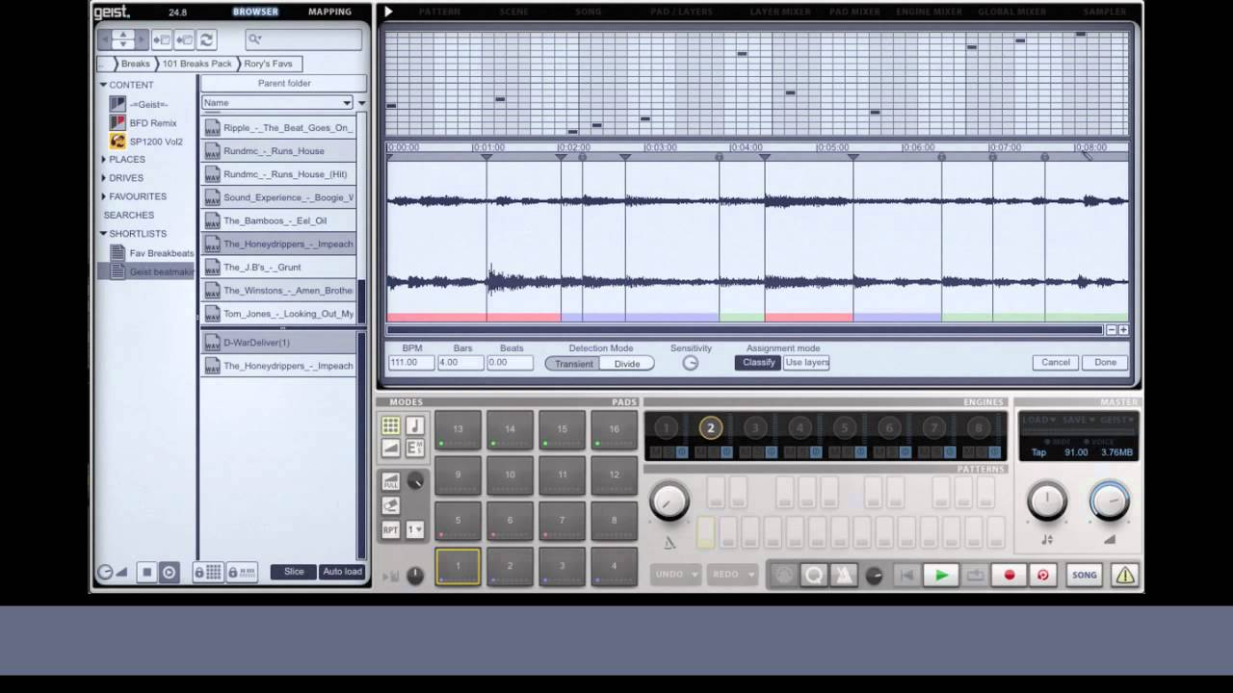Click the retro-record circular arrow button
The width and height of the screenshot is (1233, 693).
(x=1042, y=575)
